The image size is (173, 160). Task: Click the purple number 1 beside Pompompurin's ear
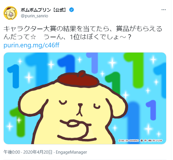coord(152,110)
